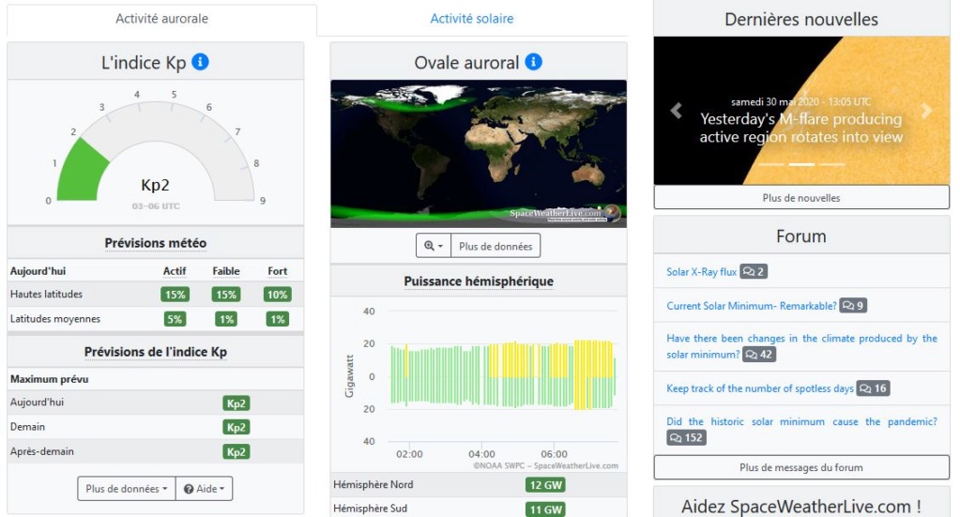
Task: Click the Plus de nouvelles button
Action: click(801, 198)
